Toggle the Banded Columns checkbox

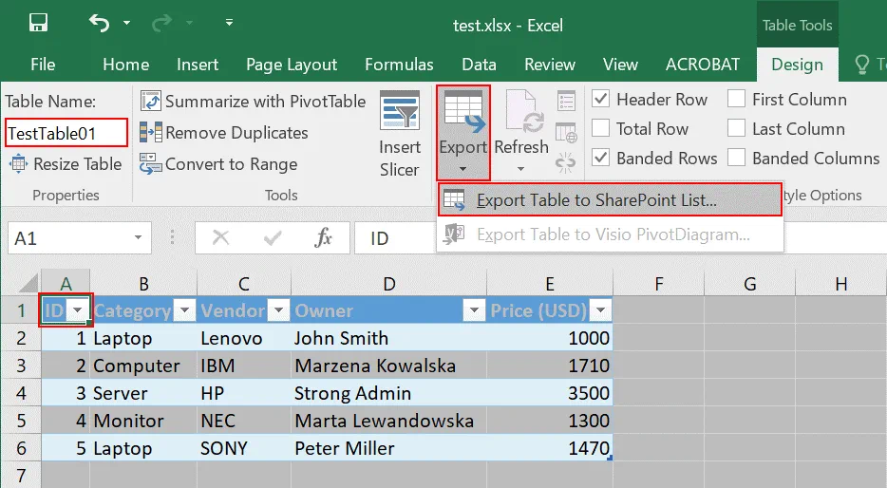(x=737, y=158)
